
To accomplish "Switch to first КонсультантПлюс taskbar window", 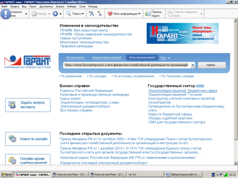I will coord(70,175).
